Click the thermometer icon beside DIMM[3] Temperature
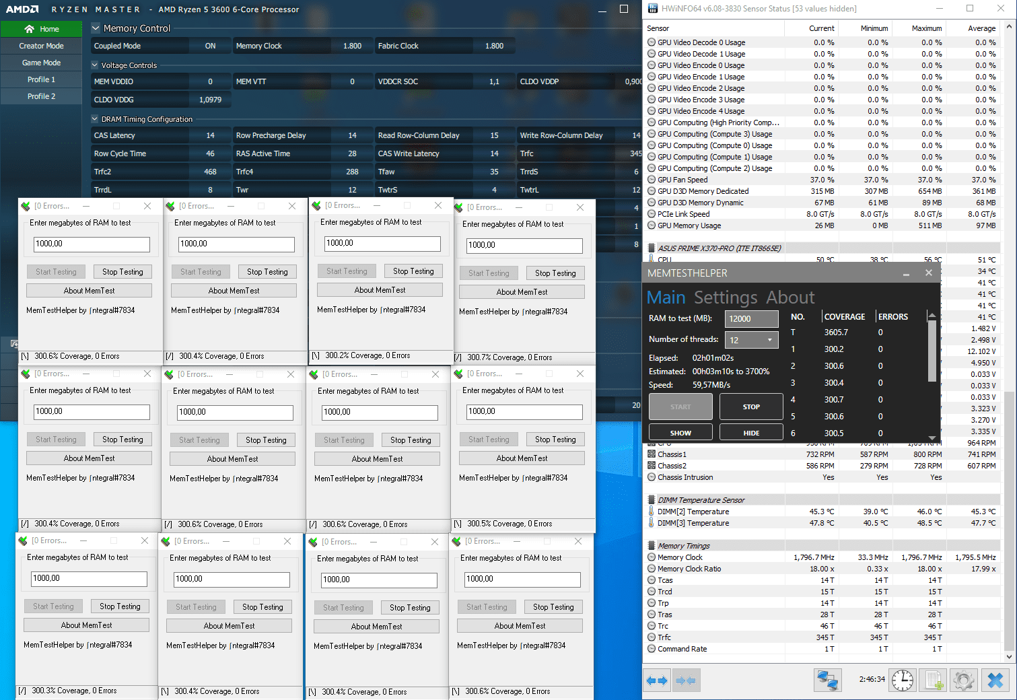The height and width of the screenshot is (700, 1017). (652, 523)
